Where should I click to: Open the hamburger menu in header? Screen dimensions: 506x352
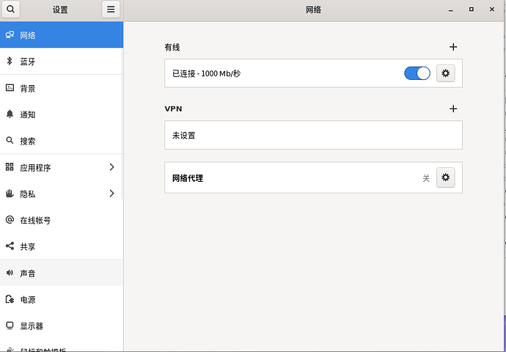(x=110, y=10)
